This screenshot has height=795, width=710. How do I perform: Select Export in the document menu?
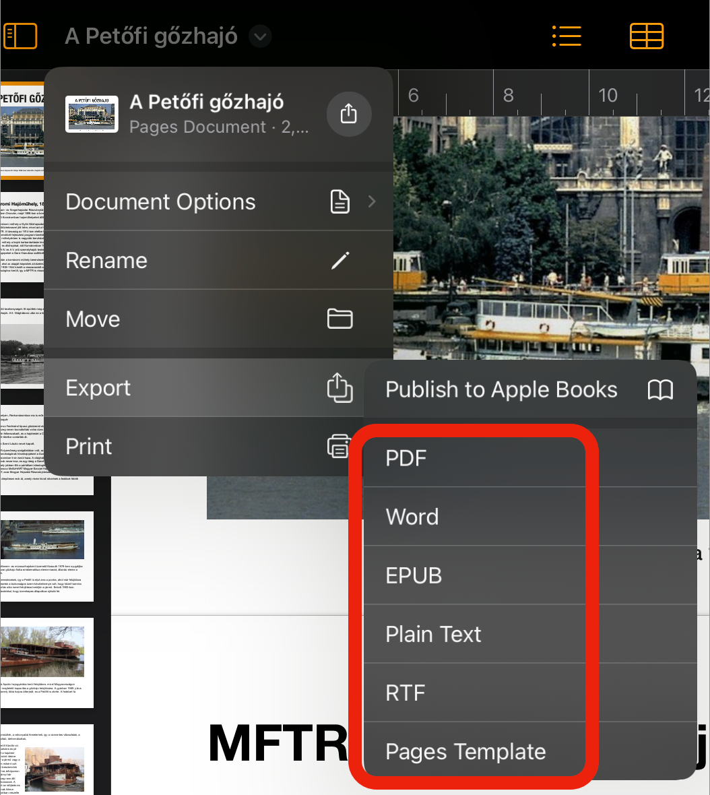[204, 388]
